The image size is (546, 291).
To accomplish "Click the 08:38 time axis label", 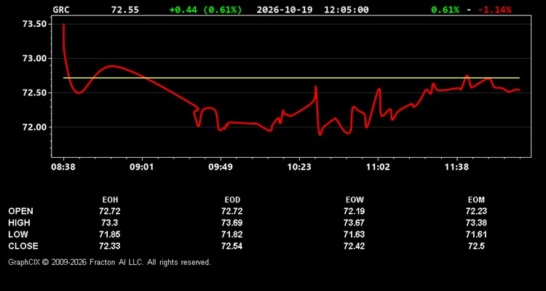I will tap(63, 167).
